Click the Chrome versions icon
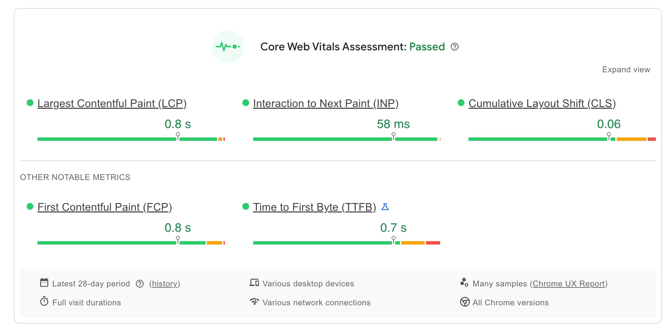669x331 pixels. [x=465, y=302]
